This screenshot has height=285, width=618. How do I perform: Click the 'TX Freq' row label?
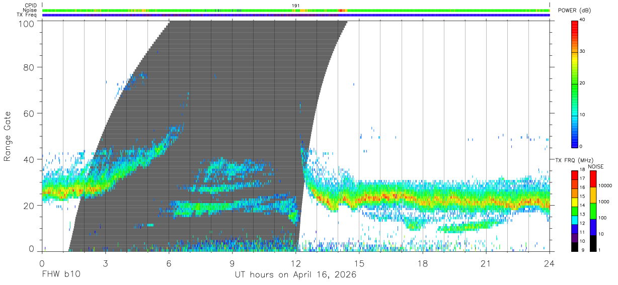[x=27, y=15]
